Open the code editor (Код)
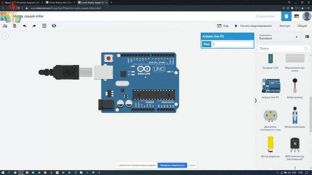Image resolution: width=312 pixels, height=175 pixels. (x=223, y=26)
